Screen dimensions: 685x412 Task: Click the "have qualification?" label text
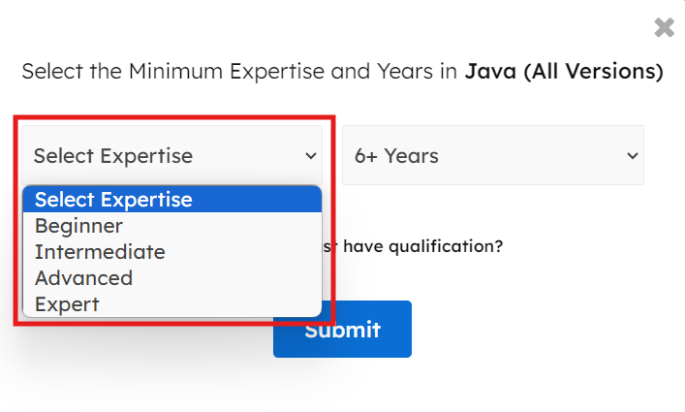point(423,246)
